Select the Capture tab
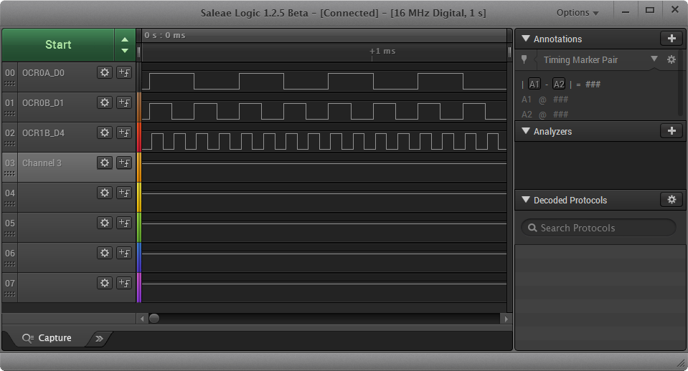This screenshot has height=371, width=688. tap(47, 338)
